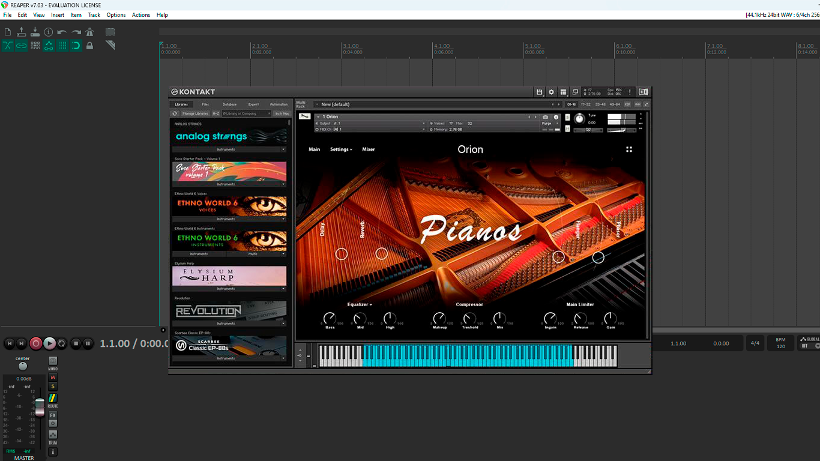820x461 pixels.
Task: Click the Go to start transport button
Action: [x=9, y=343]
